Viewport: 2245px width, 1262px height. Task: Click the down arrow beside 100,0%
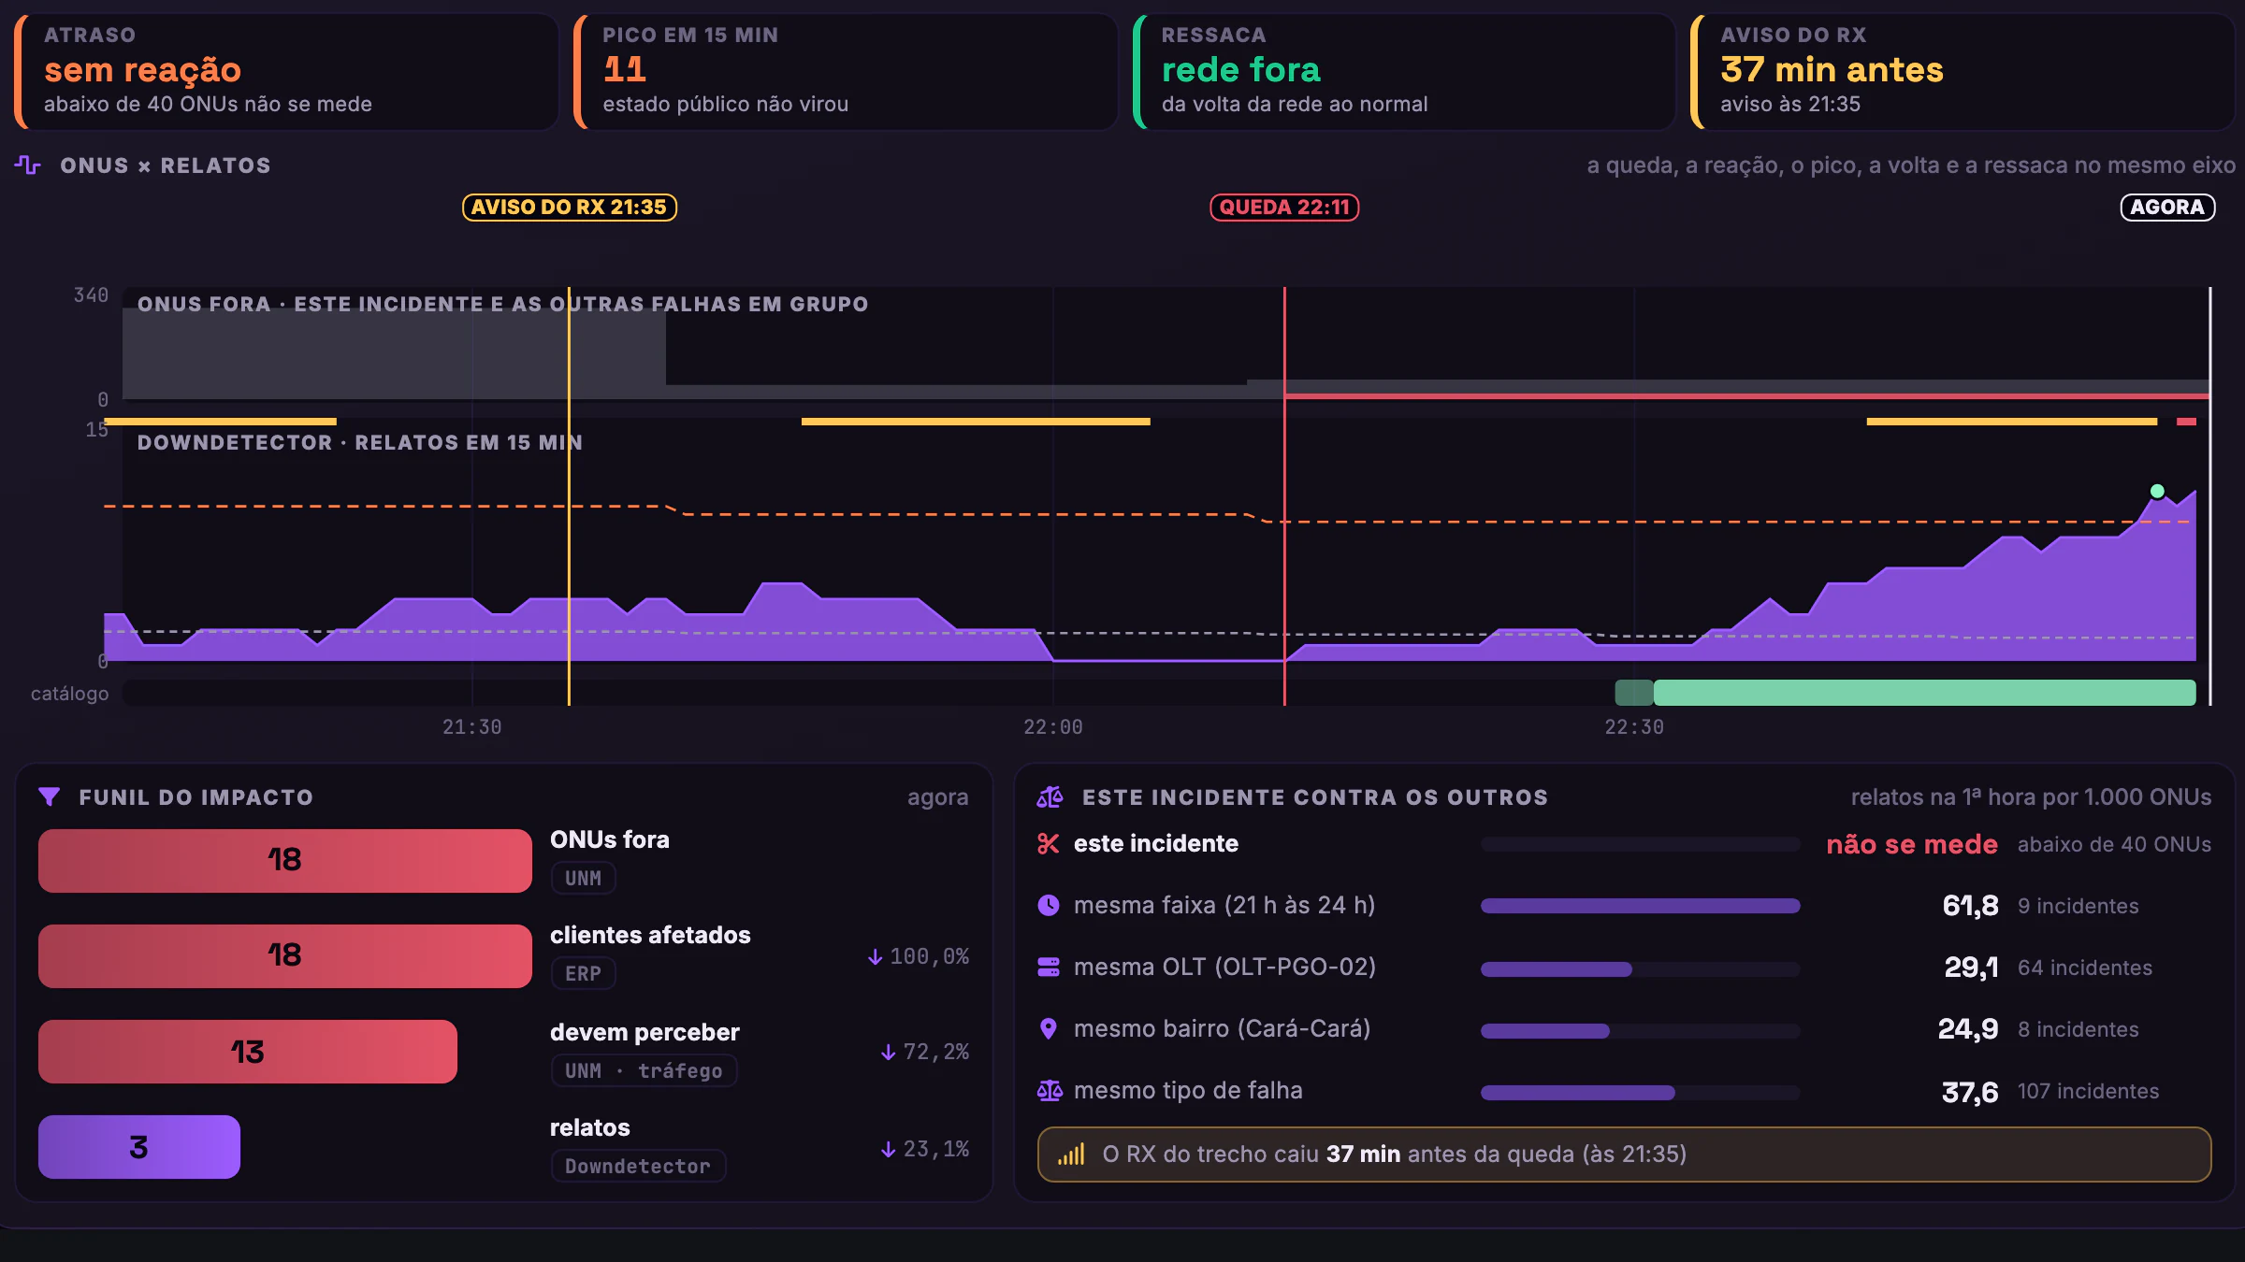(x=876, y=956)
